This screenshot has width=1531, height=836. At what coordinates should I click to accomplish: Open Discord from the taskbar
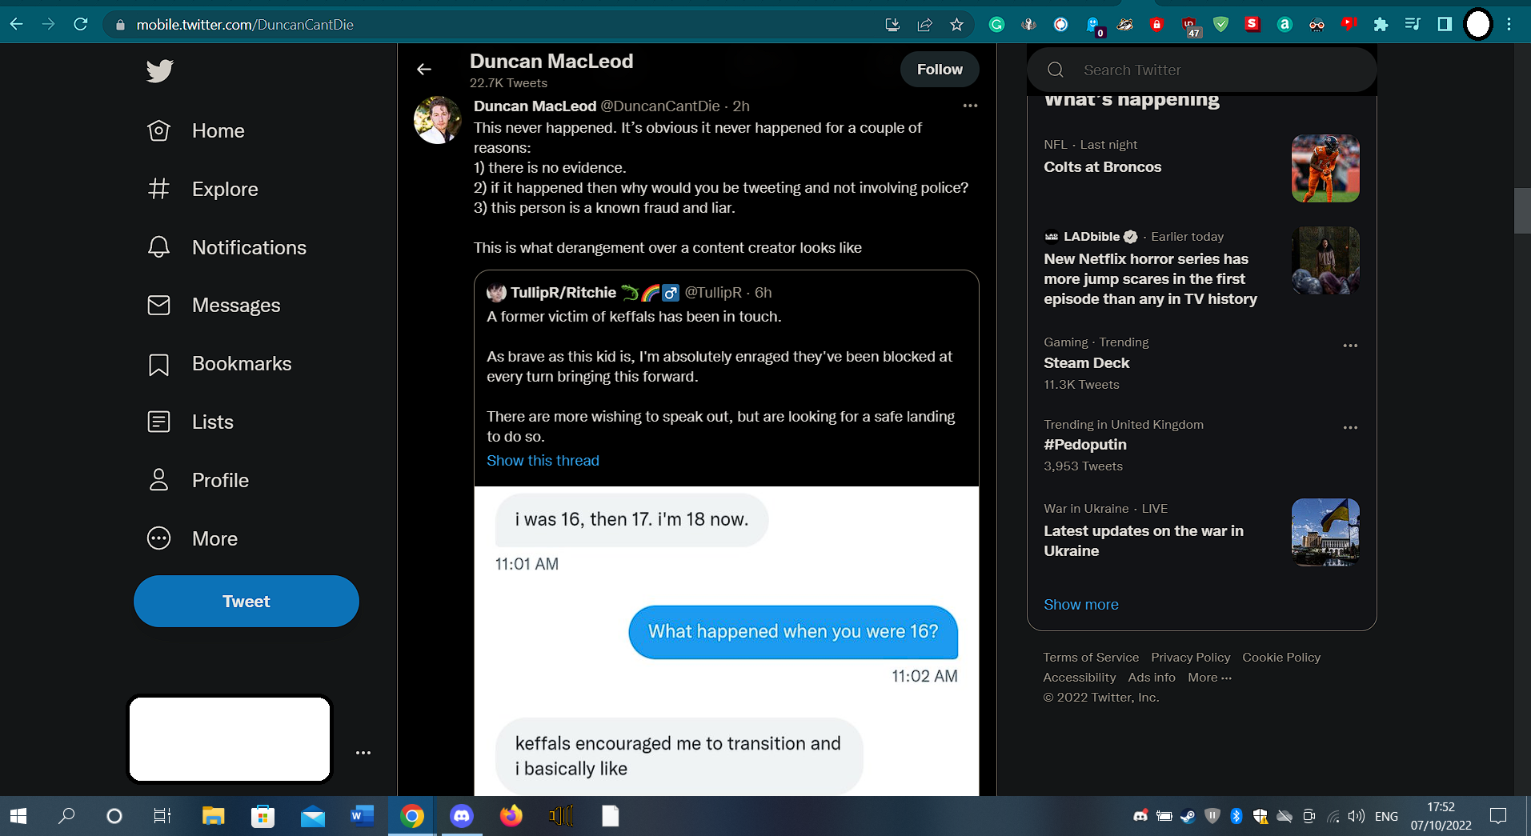pos(462,816)
